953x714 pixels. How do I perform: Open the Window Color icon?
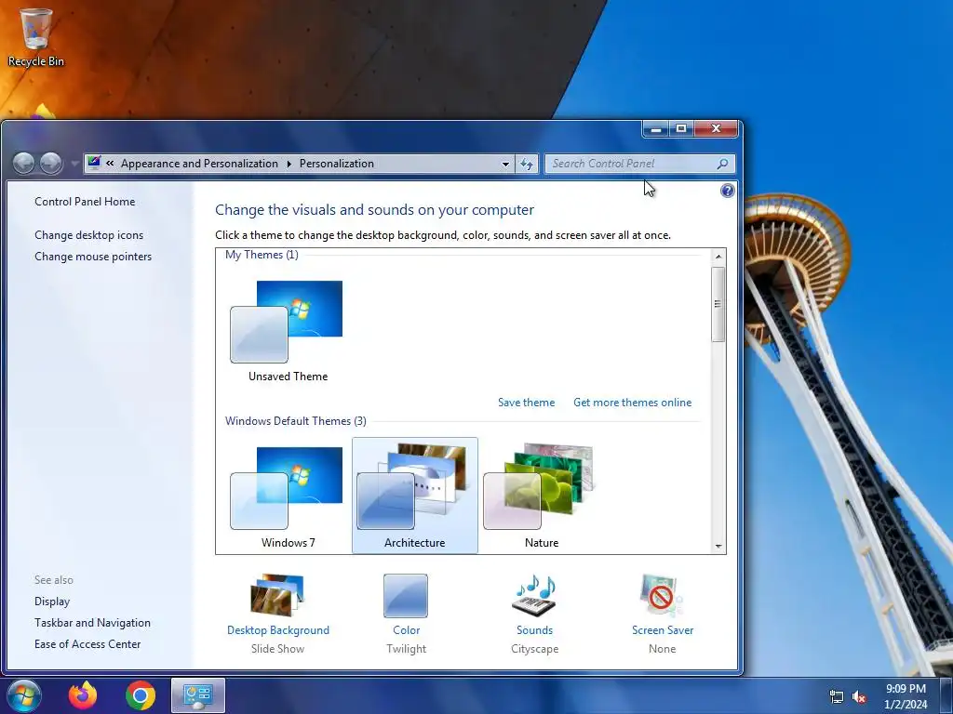[406, 596]
